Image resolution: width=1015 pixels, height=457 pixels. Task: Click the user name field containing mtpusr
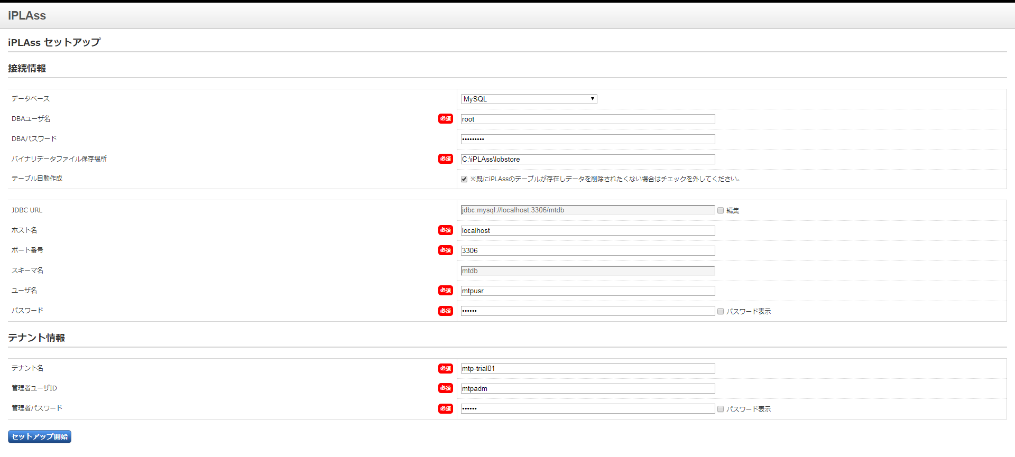[588, 291]
